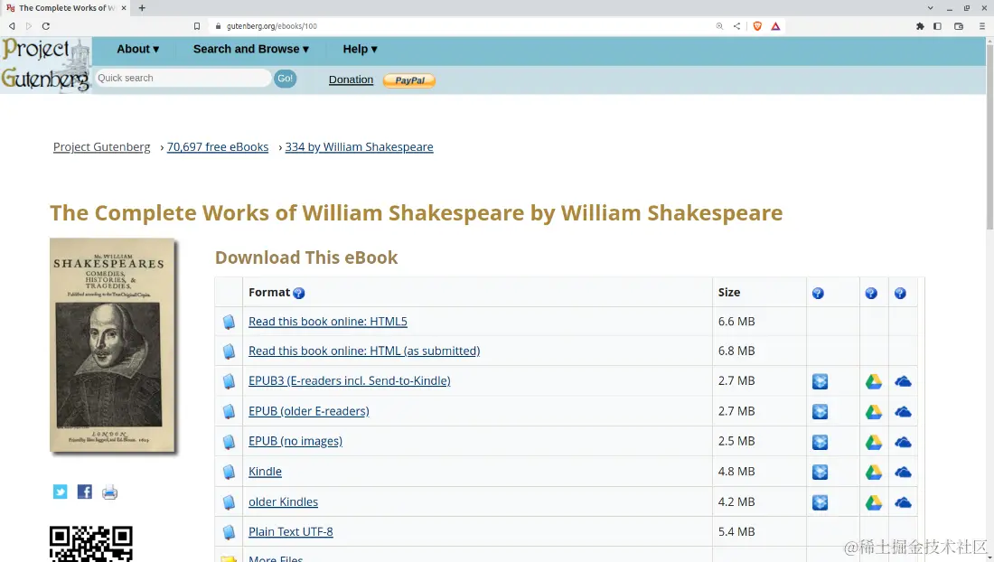
Task: Send older Kindles file to Dropbox
Action: pyautogui.click(x=821, y=502)
